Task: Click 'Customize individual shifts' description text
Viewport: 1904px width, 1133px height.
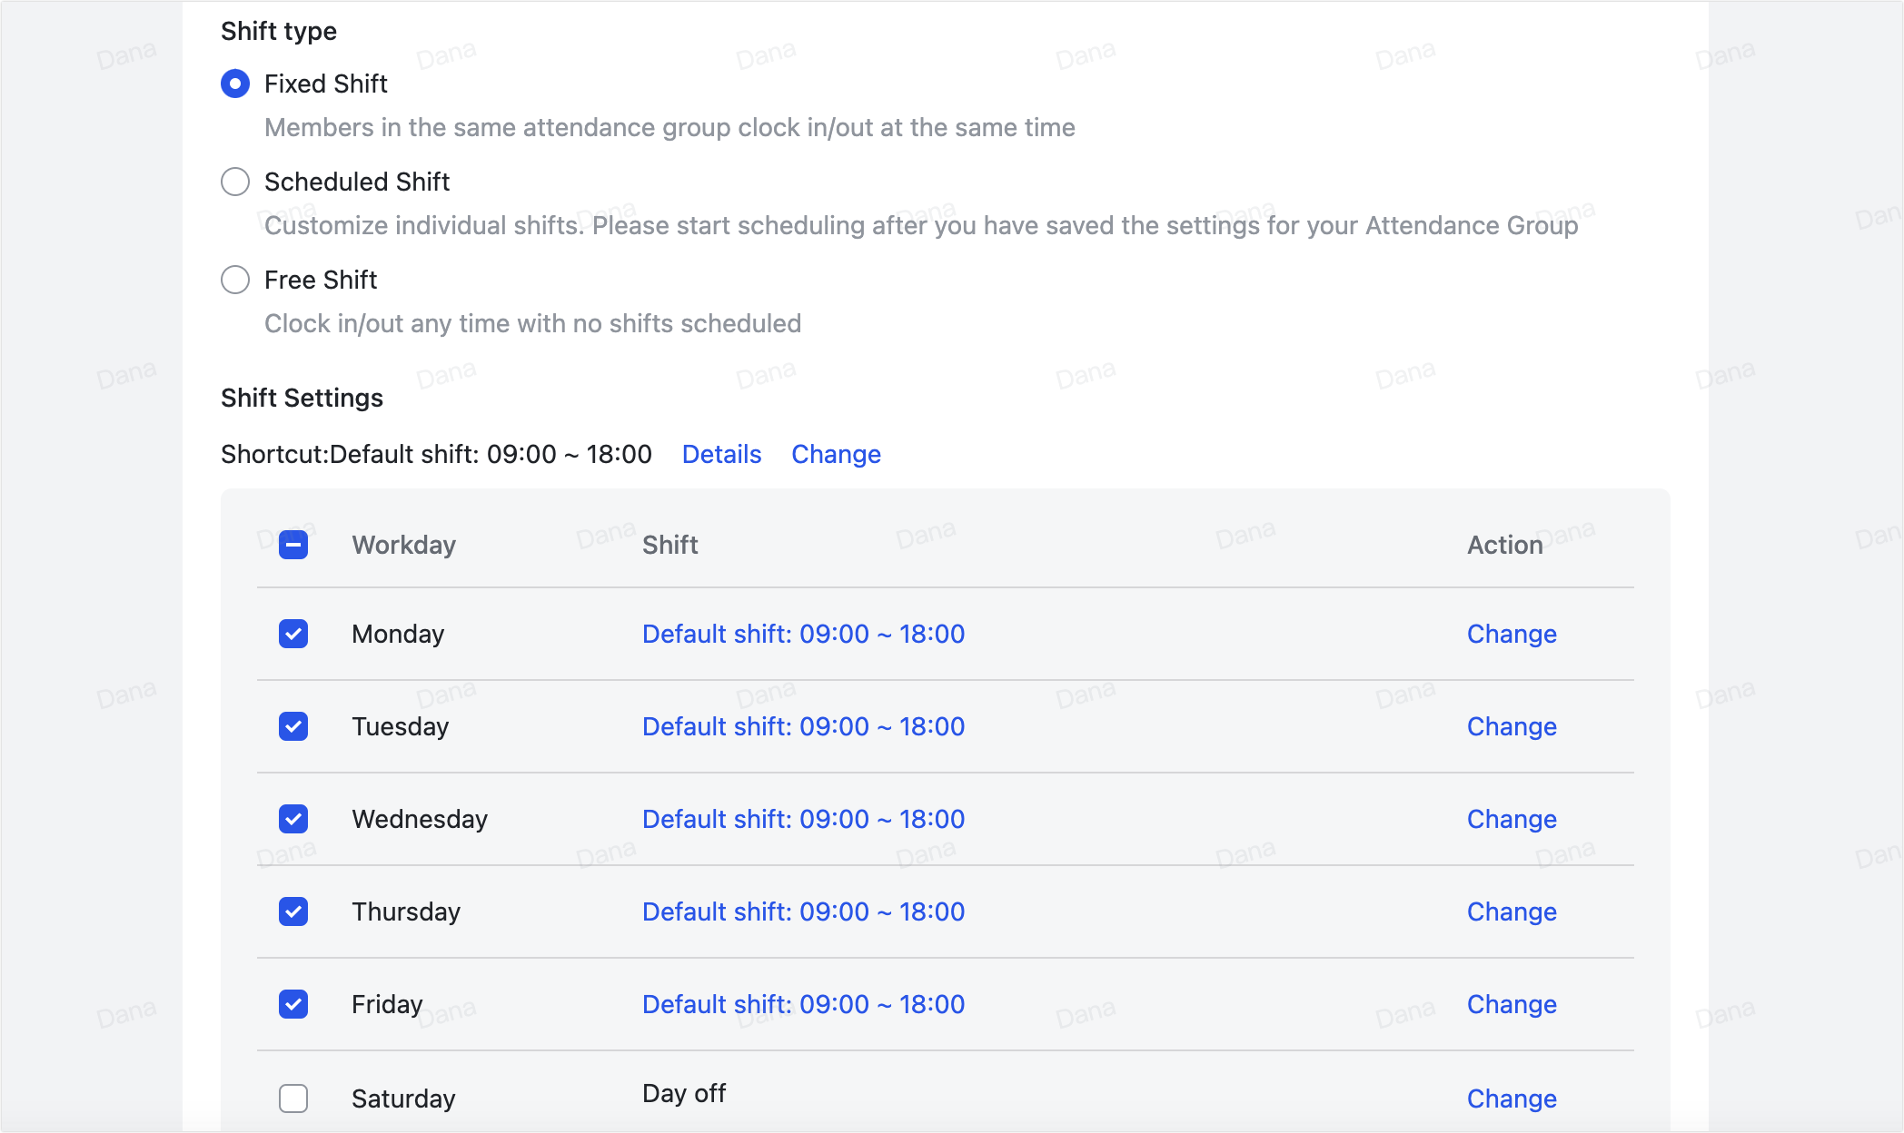Action: pyautogui.click(x=921, y=225)
